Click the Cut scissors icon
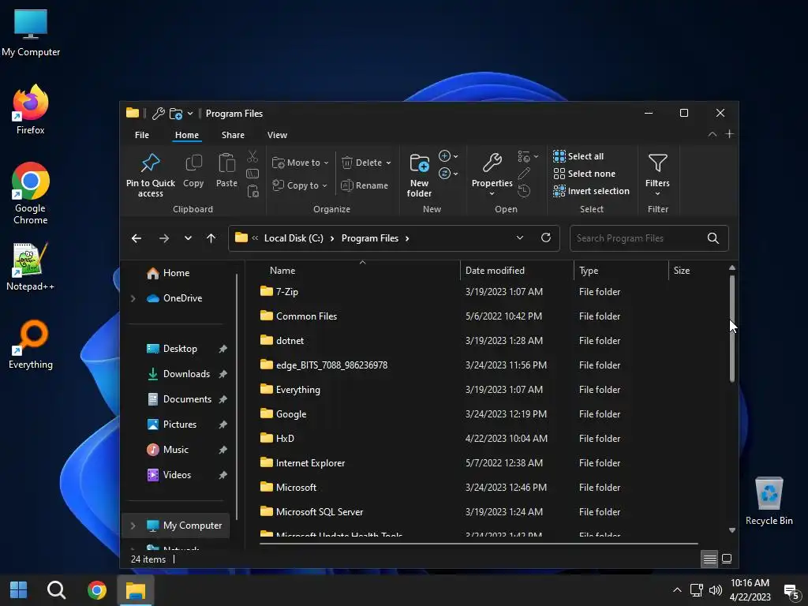 coord(252,156)
